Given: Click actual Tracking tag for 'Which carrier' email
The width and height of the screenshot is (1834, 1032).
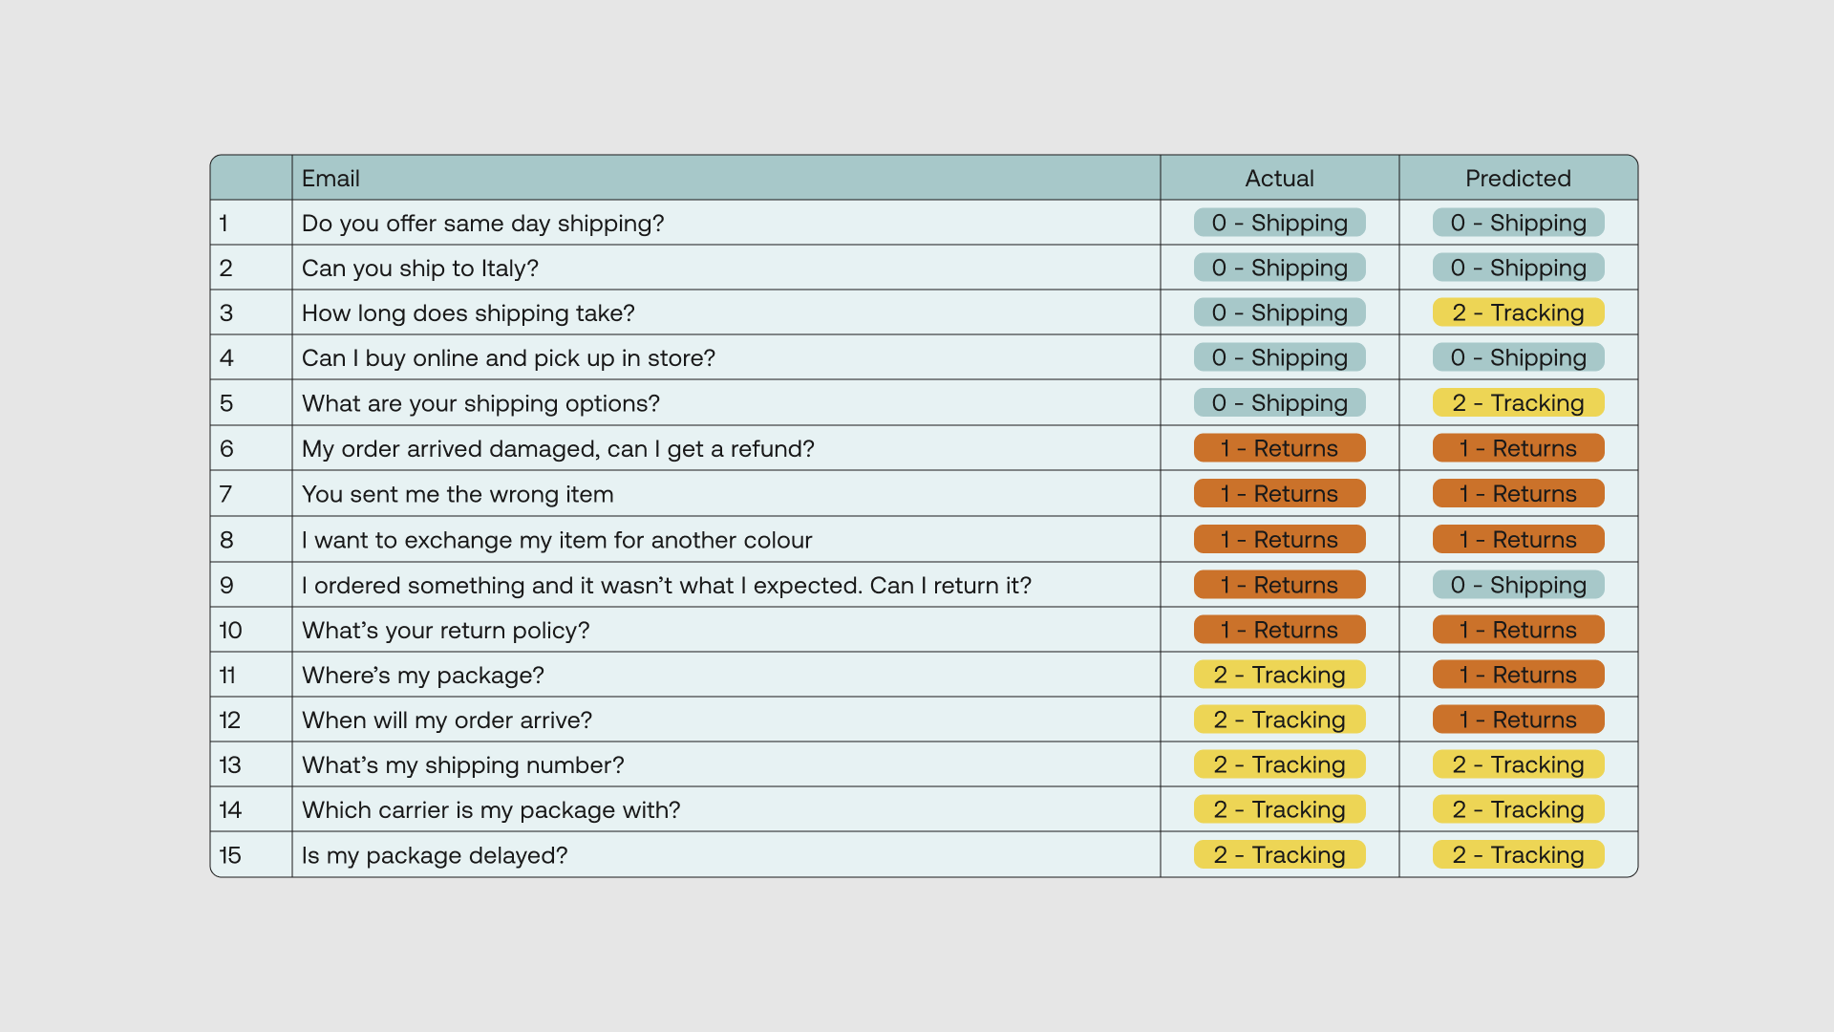Looking at the screenshot, I should (x=1279, y=809).
